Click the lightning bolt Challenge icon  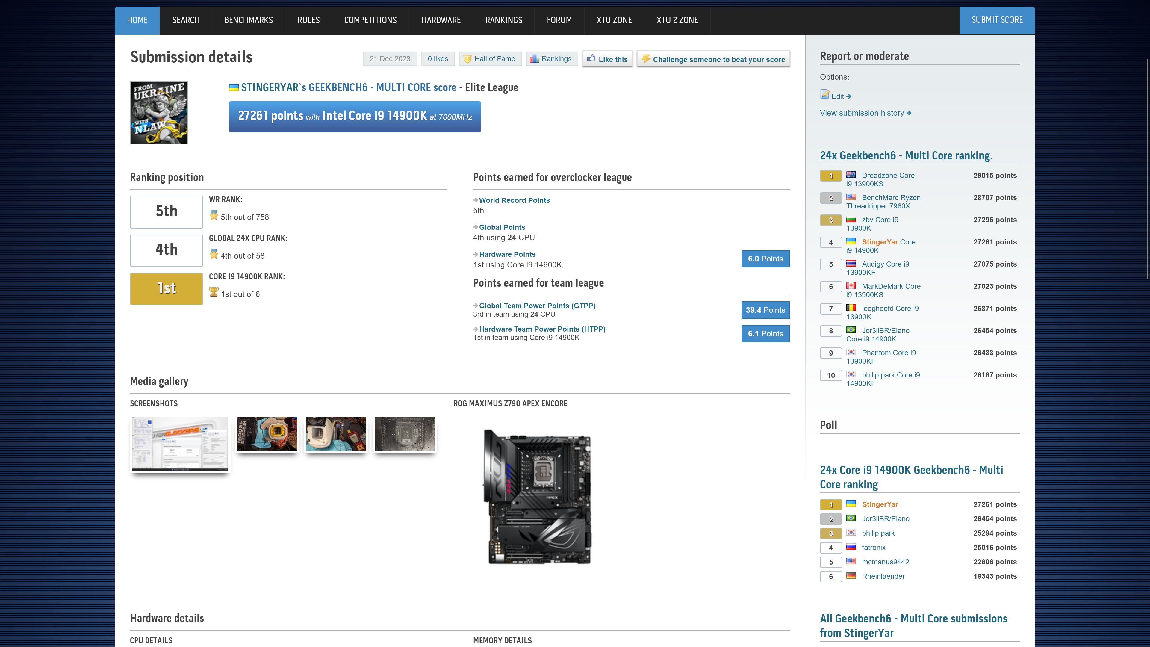[x=646, y=58]
